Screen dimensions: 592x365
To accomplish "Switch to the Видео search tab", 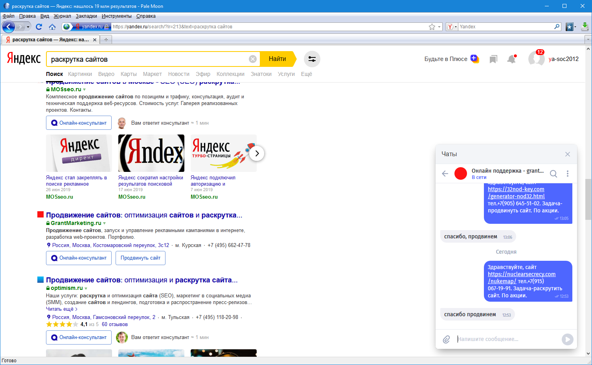I will (x=106, y=74).
